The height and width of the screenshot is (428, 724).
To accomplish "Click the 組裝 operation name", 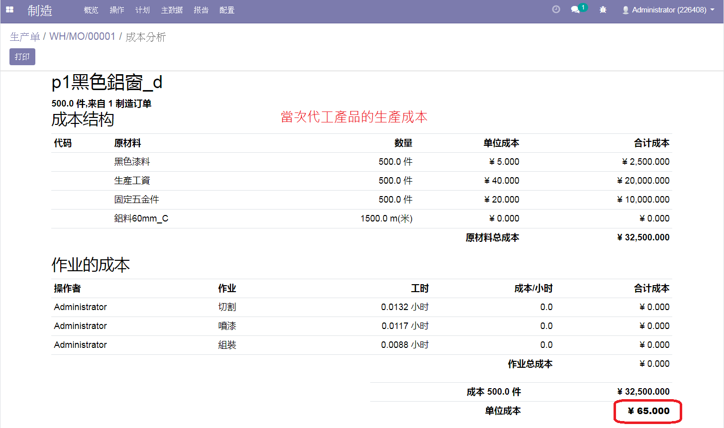I will (x=227, y=345).
